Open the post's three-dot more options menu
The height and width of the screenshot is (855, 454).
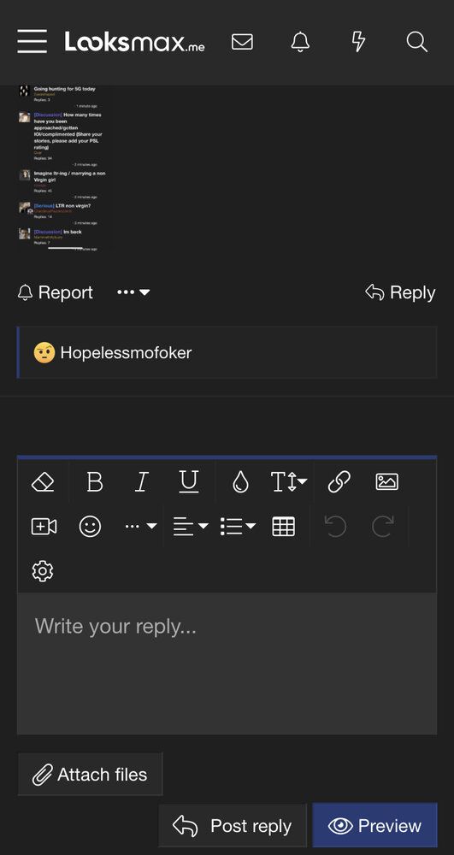pyautogui.click(x=133, y=292)
